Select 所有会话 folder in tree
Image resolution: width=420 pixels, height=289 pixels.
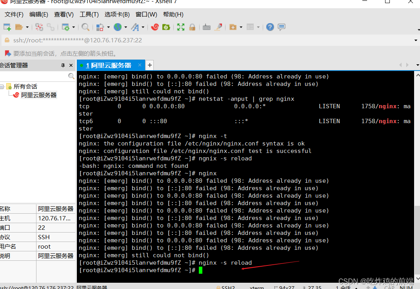click(25, 87)
